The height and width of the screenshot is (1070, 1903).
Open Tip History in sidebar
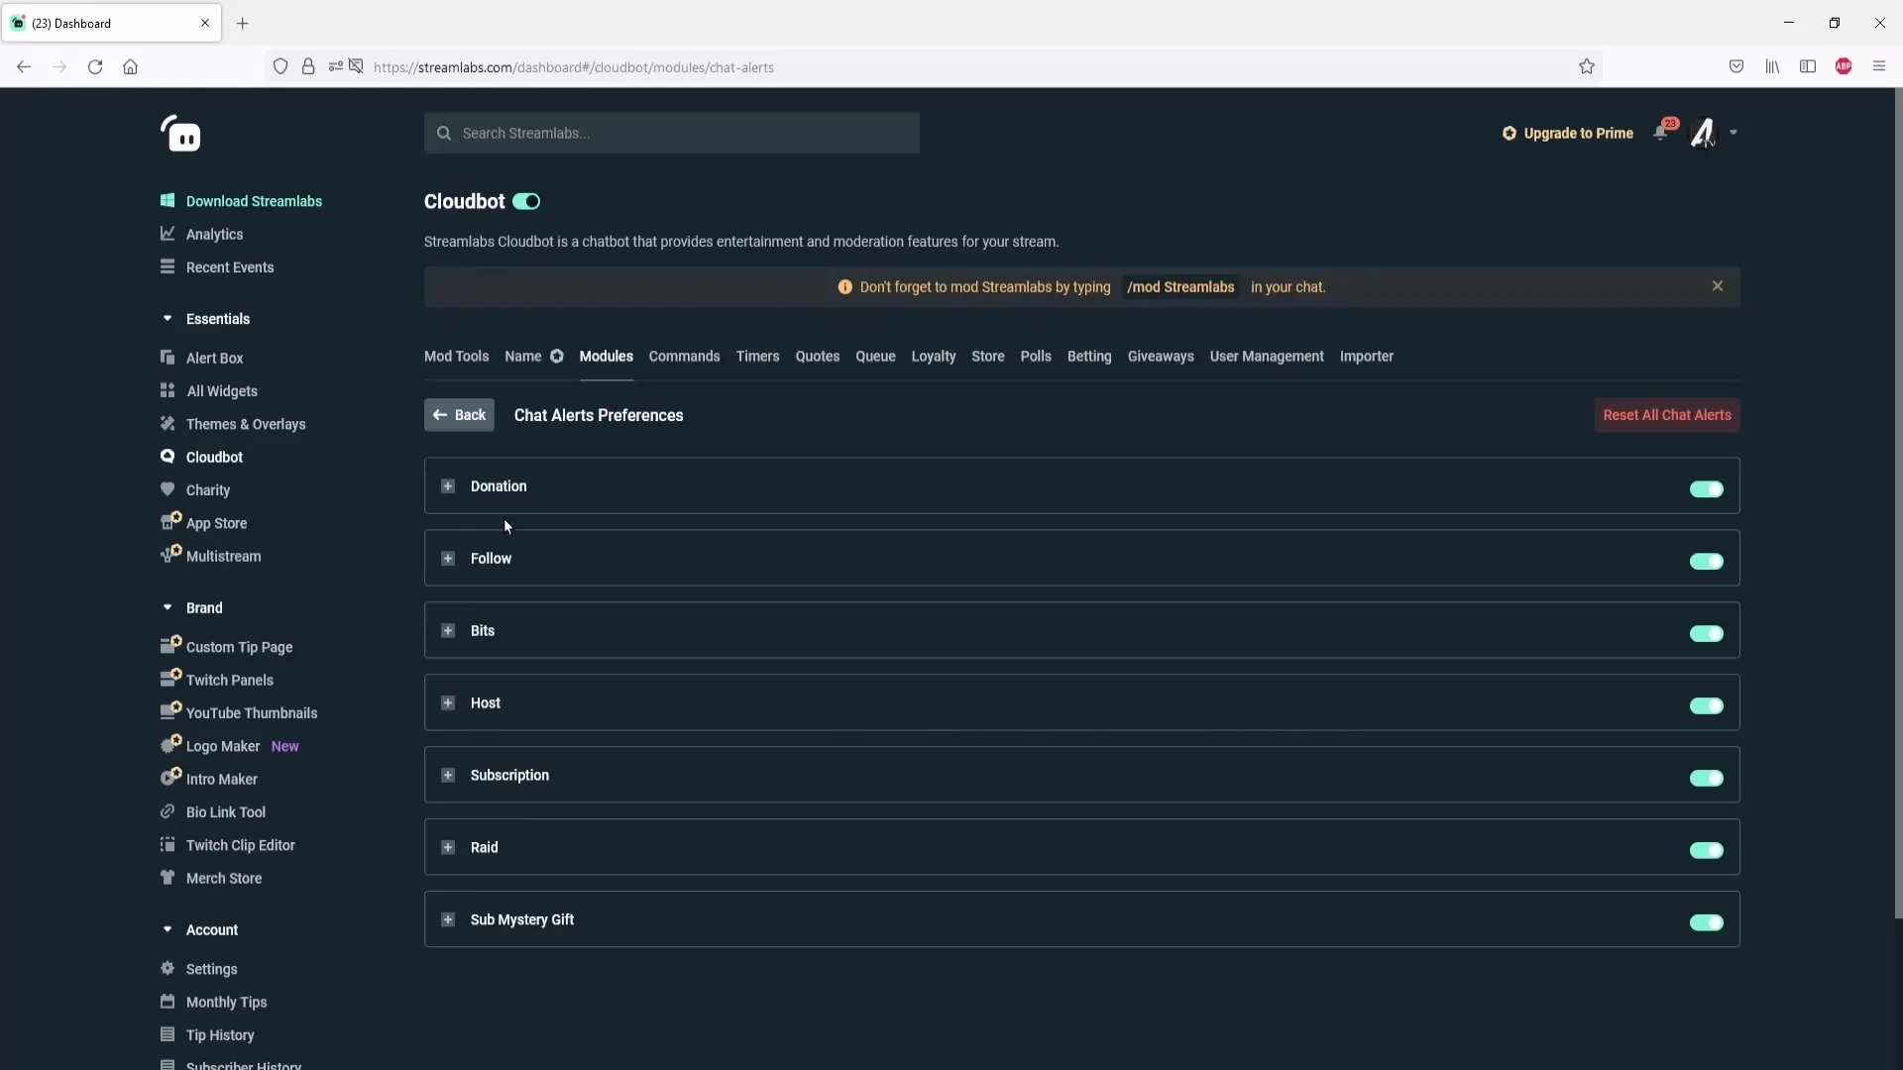[x=220, y=1034]
